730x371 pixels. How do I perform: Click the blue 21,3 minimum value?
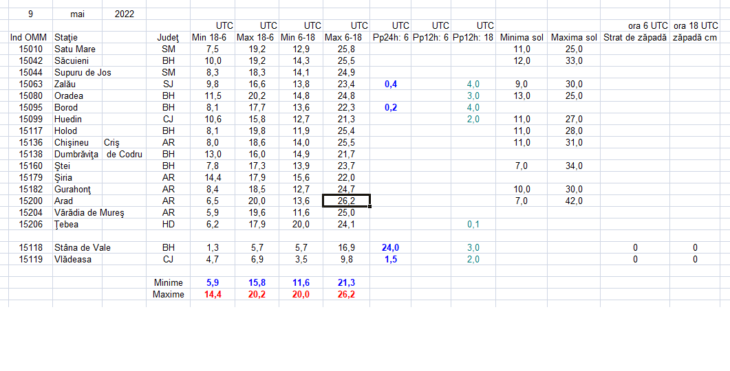coord(346,282)
